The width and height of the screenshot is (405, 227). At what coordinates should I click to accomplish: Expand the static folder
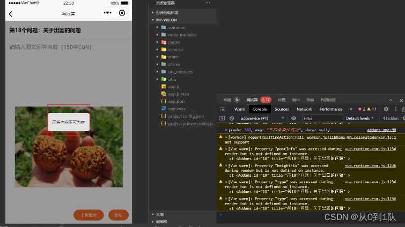157,57
